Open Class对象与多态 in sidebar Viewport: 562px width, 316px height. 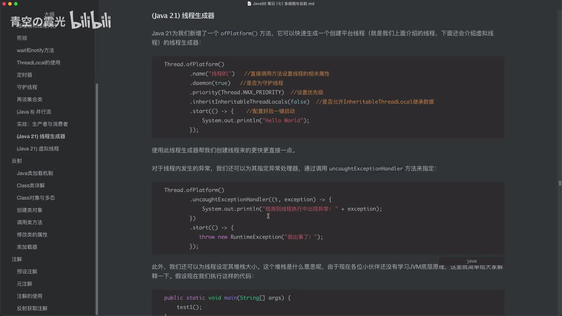[x=36, y=198]
